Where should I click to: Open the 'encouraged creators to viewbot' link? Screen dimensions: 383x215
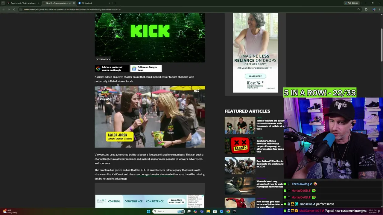tap(155, 174)
